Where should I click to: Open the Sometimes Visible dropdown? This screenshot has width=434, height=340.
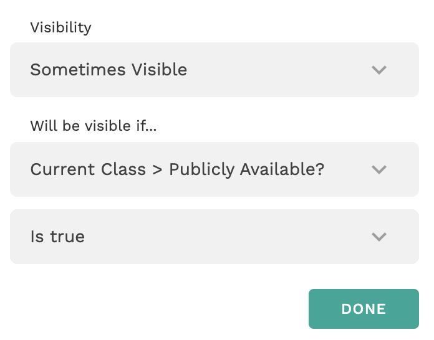click(x=214, y=70)
